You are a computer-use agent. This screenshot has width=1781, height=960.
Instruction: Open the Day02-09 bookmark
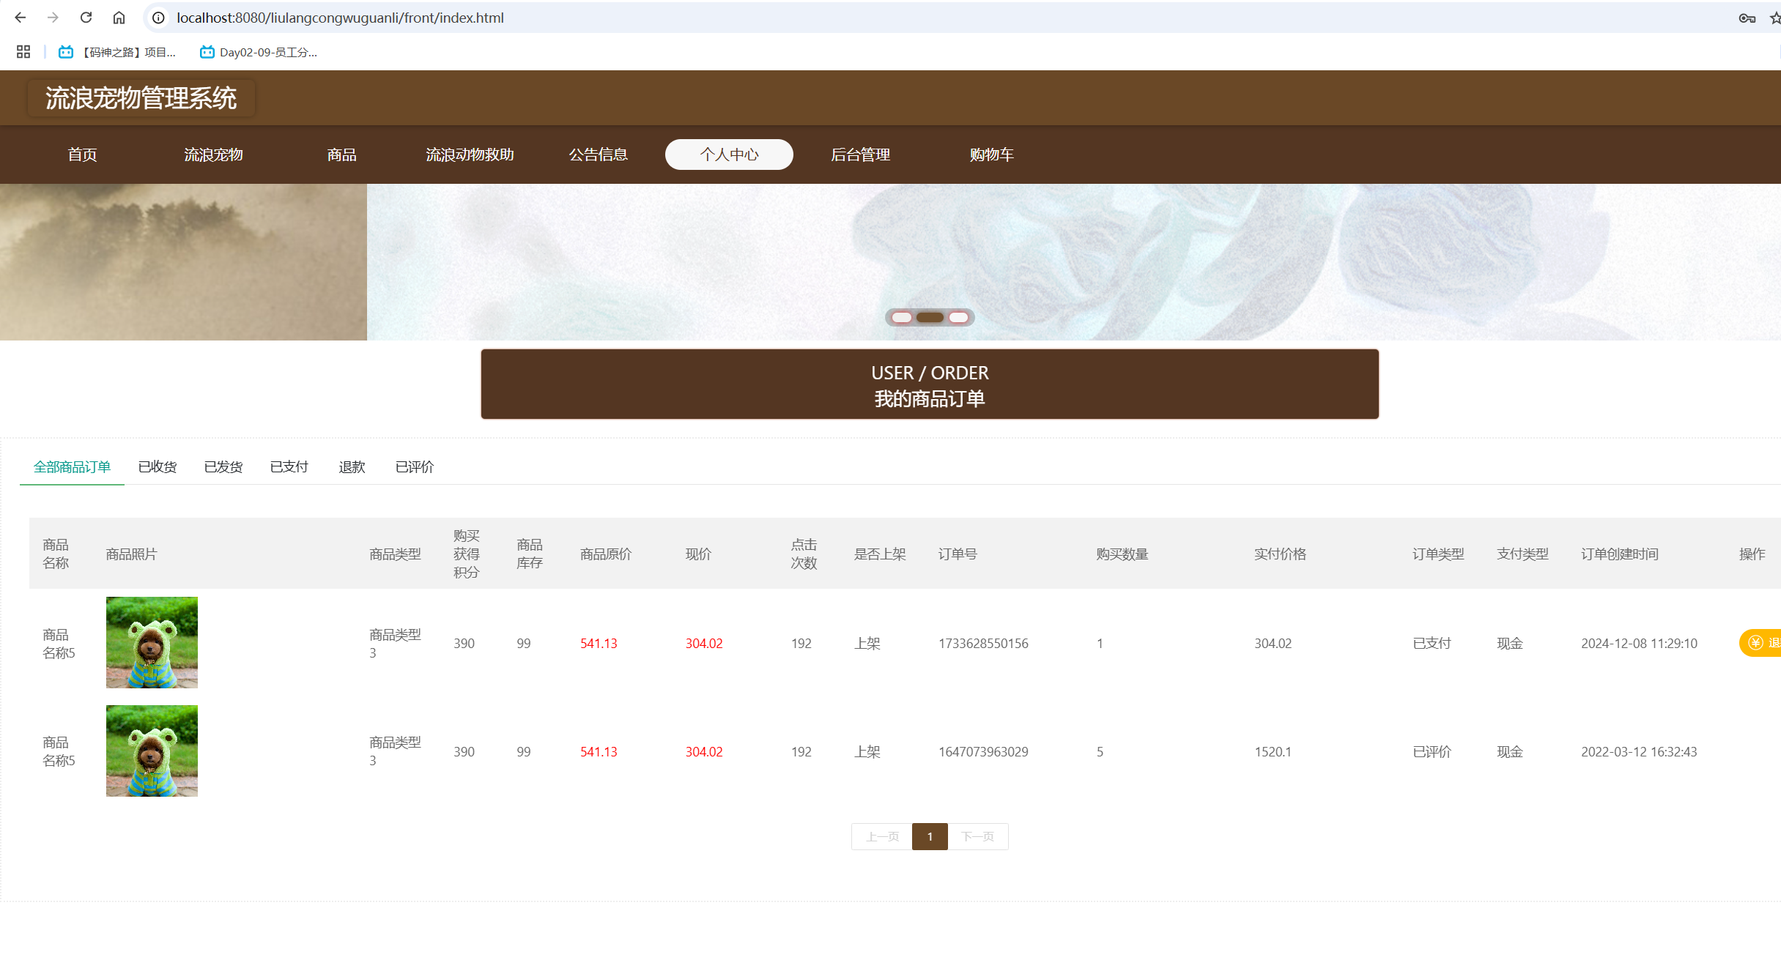[x=259, y=52]
